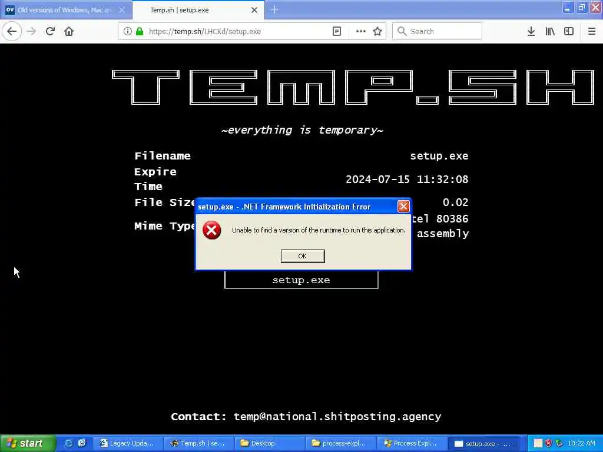603x452 pixels.
Task: Switch to Process Explorer taskbar button
Action: (412, 444)
